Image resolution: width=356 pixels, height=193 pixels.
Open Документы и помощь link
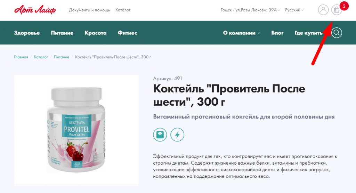tap(89, 10)
